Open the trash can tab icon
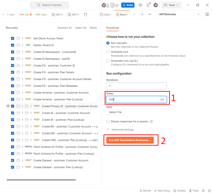Viewport: 212px width, 193px height. [85, 14]
